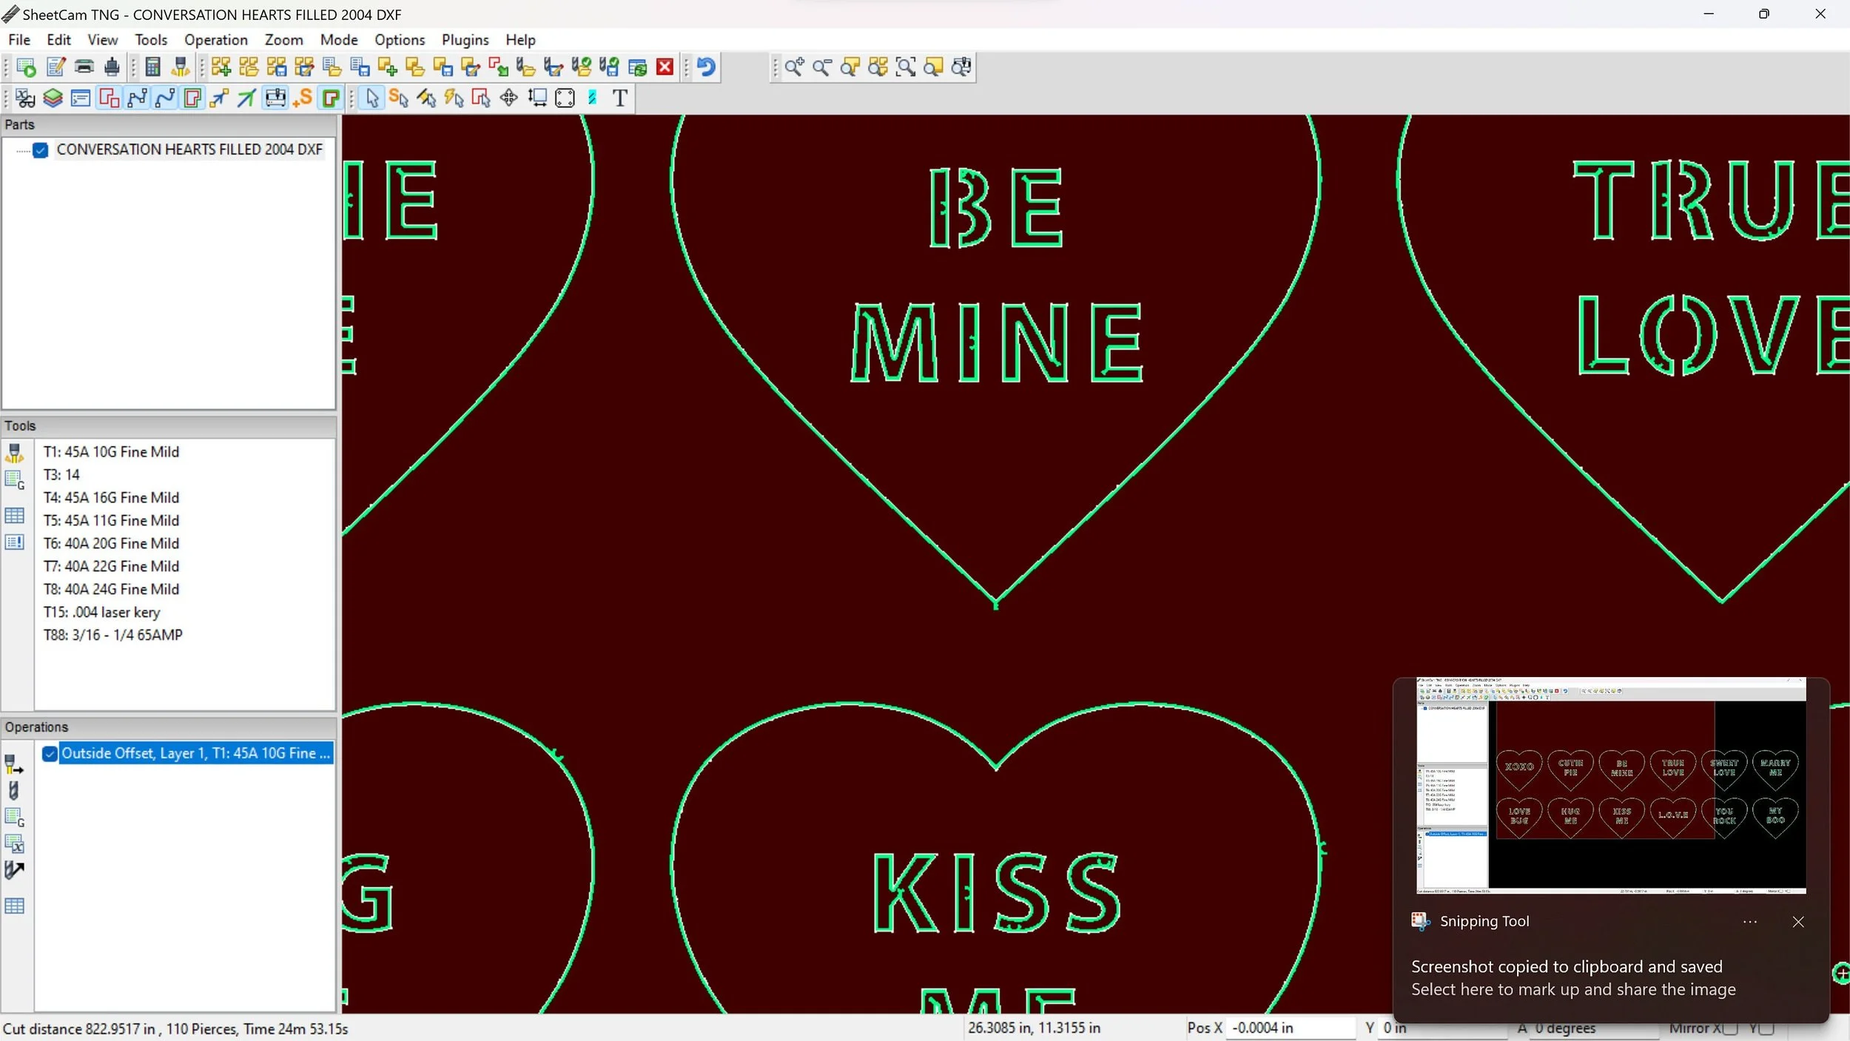
Task: Uncheck the Outside Offset operation checkbox
Action: pyautogui.click(x=50, y=754)
